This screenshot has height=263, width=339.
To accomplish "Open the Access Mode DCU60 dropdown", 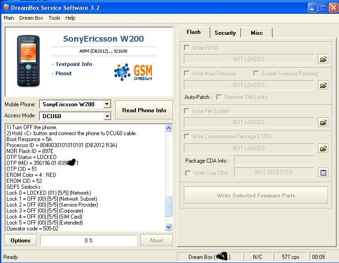I will 107,116.
